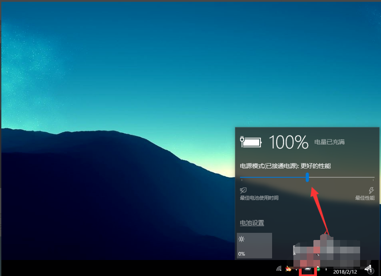Click the orange app icon in system tray
This screenshot has height=276, width=381.
point(289,268)
